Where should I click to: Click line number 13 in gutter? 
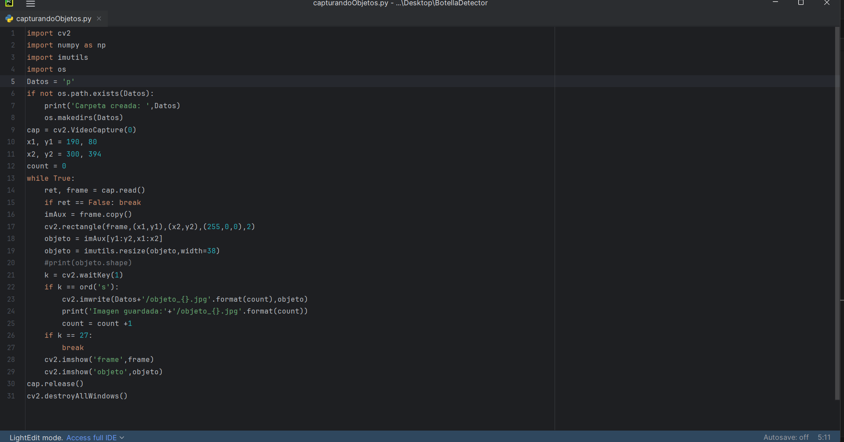(x=11, y=178)
